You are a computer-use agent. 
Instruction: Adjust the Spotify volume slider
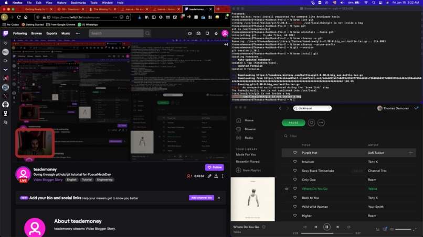click(x=403, y=229)
